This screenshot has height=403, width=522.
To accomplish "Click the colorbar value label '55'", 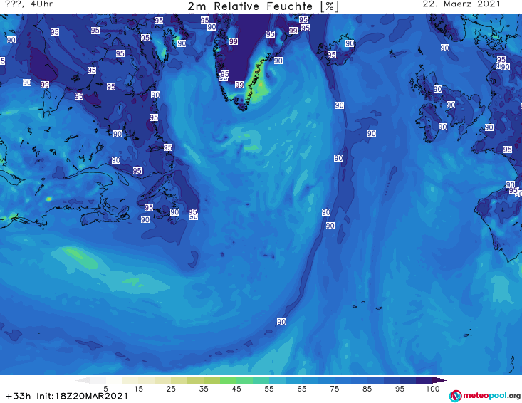I will click(x=269, y=389).
